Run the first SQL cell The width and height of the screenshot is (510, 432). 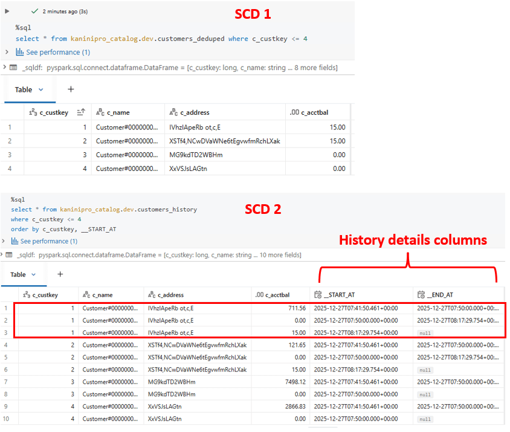pos(7,11)
